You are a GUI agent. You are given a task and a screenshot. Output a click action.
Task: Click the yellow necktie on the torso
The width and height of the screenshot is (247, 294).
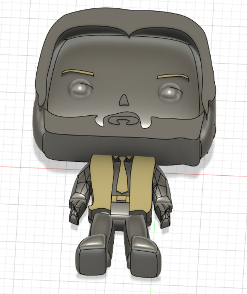click(x=123, y=176)
